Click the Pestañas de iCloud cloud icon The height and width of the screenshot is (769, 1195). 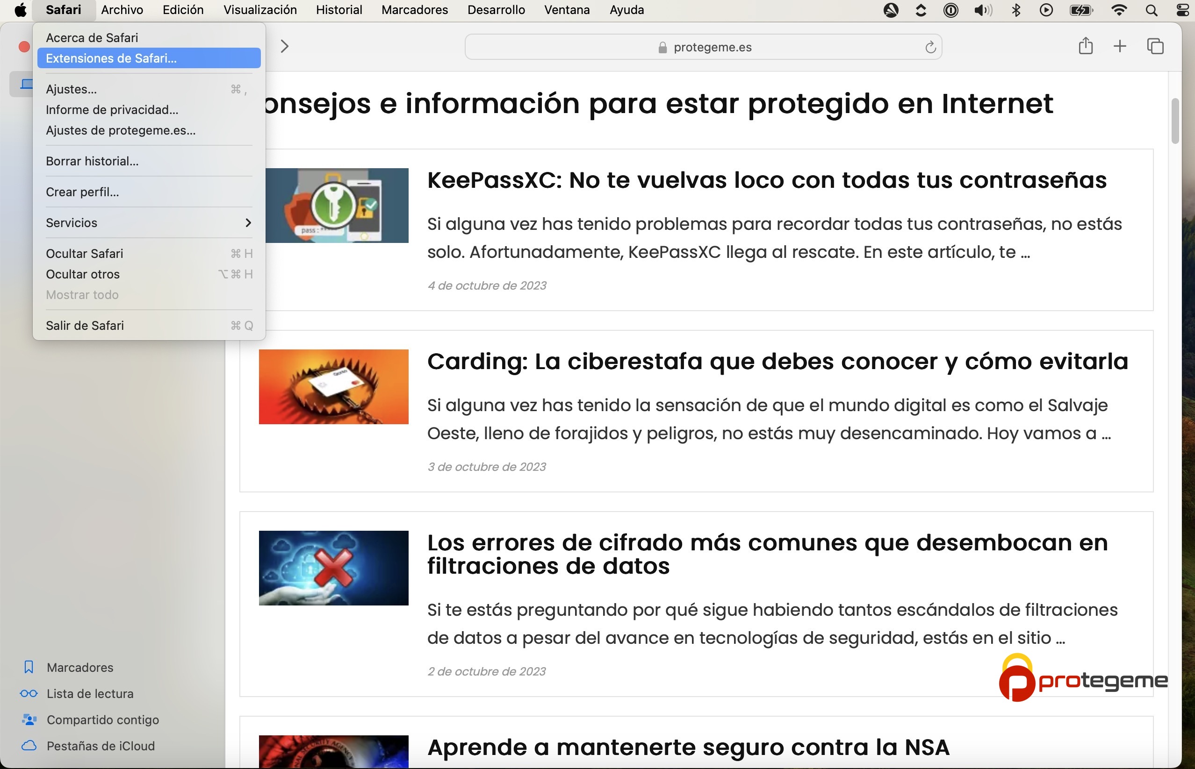[29, 746]
